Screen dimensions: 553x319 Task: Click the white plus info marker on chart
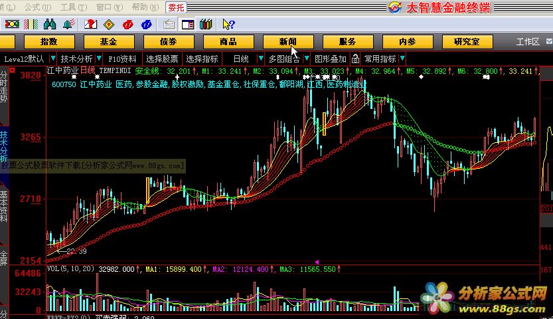177,77
